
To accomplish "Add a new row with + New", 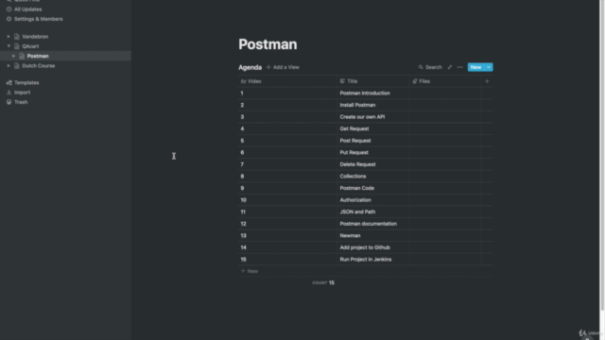I will tap(250, 271).
